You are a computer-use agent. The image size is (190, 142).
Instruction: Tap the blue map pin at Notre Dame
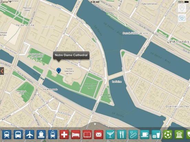point(59,71)
